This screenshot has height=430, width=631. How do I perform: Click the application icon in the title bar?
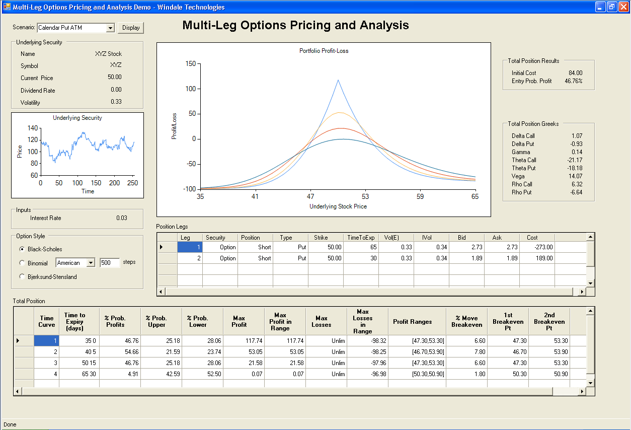pos(7,7)
